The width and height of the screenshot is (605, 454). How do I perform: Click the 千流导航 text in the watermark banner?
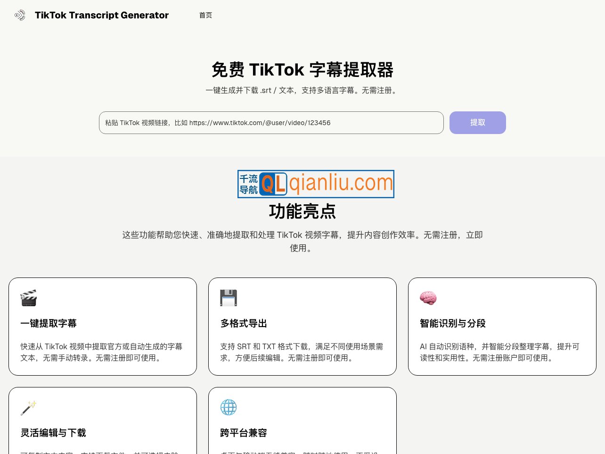249,184
